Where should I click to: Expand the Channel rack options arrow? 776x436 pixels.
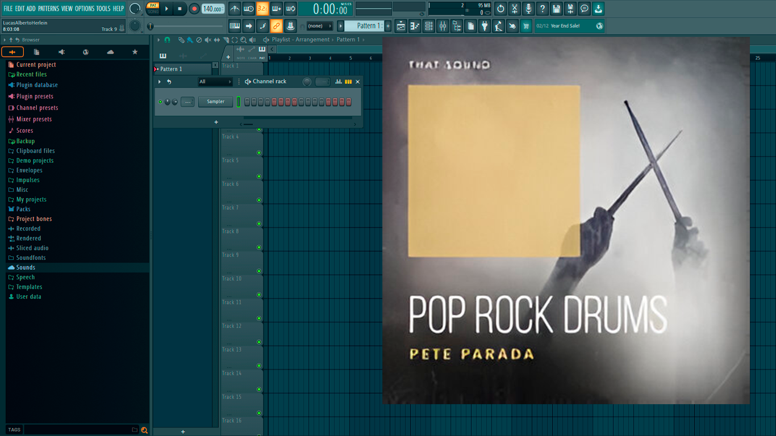[160, 82]
